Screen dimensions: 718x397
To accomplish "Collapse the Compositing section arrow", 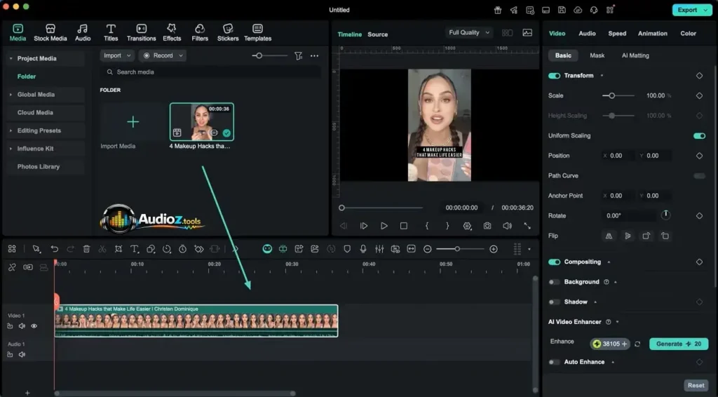I will (x=609, y=262).
